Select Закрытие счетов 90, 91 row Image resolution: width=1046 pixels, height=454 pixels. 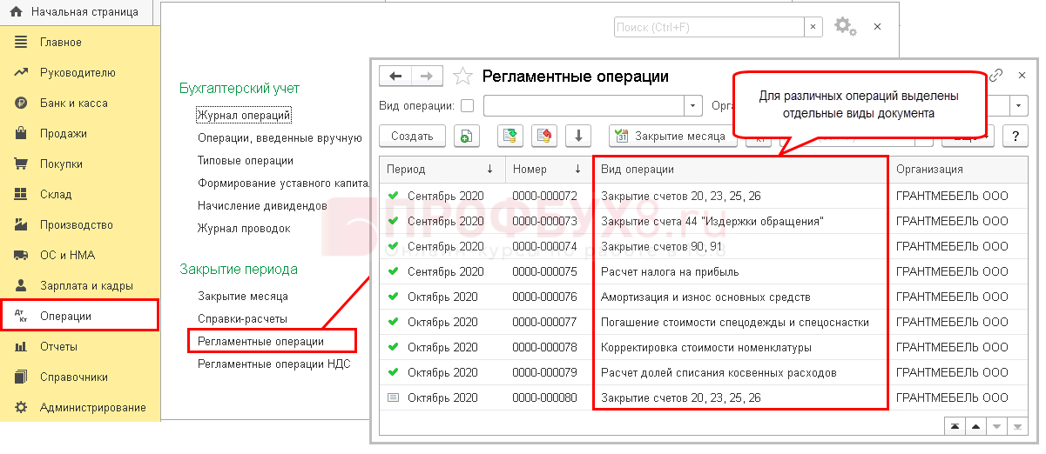(705, 247)
